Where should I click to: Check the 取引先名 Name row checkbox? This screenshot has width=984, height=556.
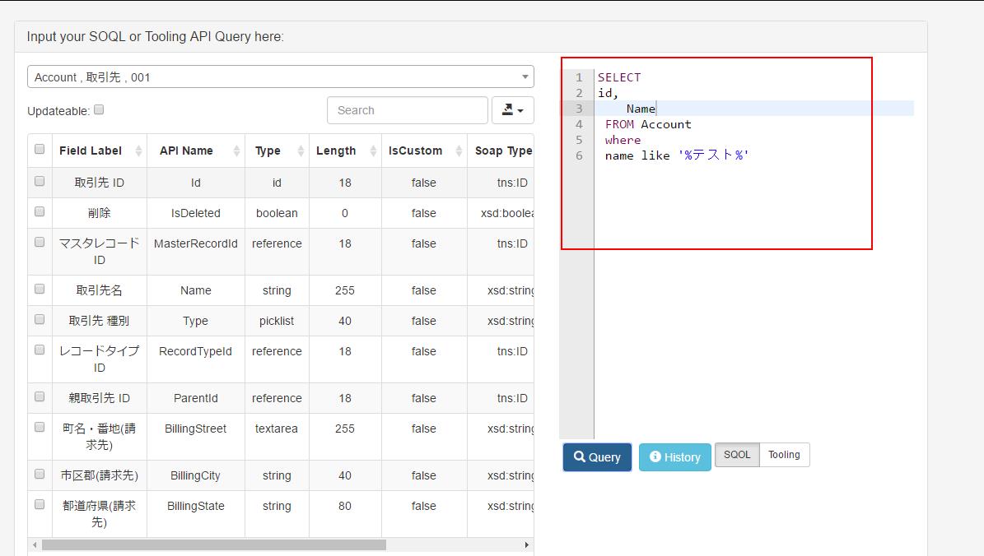coord(40,289)
